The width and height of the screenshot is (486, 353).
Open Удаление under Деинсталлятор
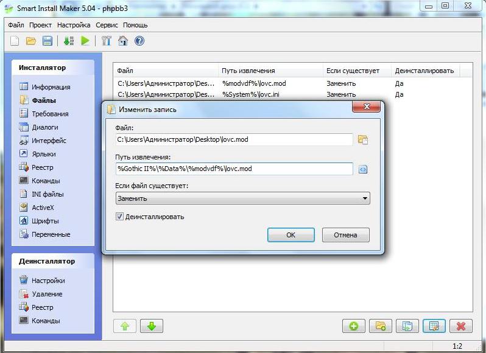pos(41,294)
